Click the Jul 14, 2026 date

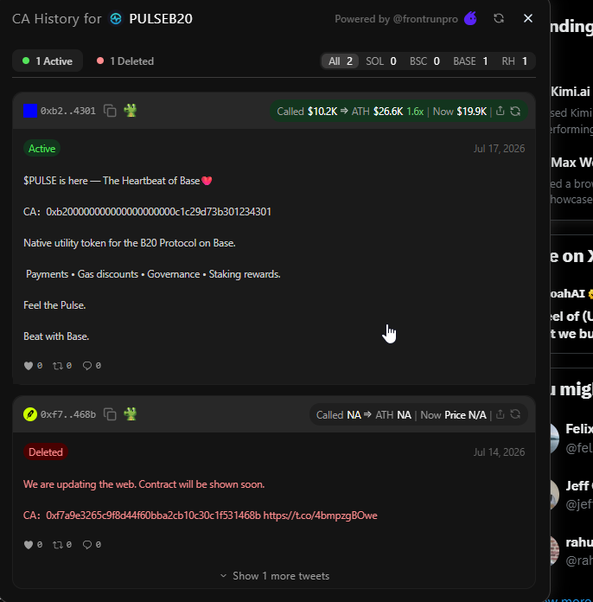[499, 451]
